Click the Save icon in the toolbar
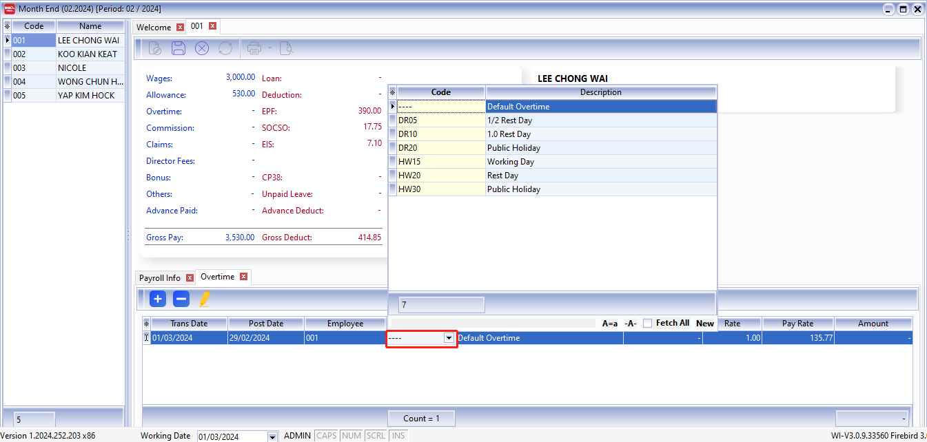This screenshot has width=927, height=442. [179, 48]
